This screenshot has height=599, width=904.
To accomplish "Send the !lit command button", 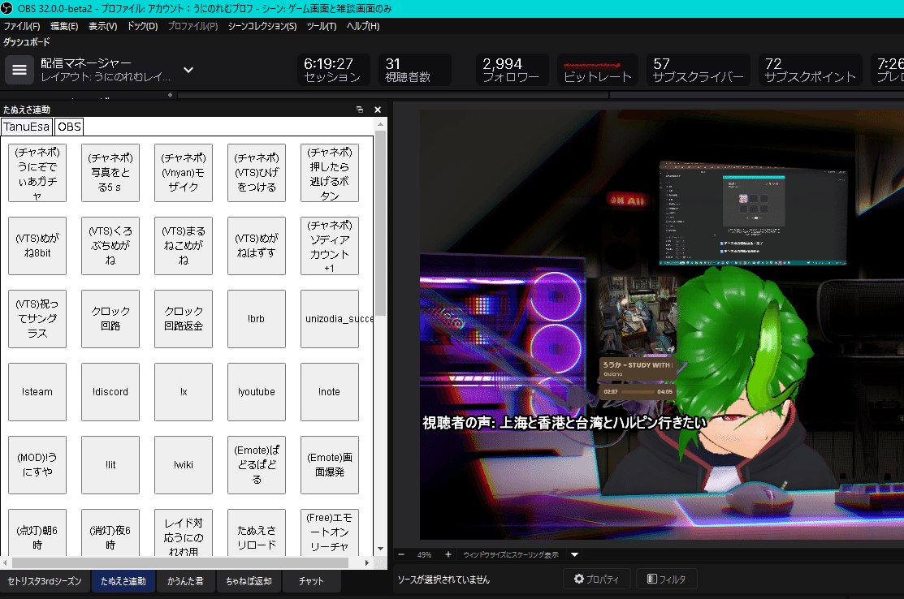I will (110, 465).
